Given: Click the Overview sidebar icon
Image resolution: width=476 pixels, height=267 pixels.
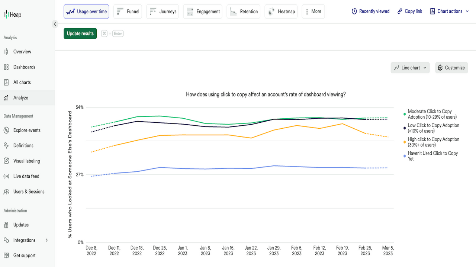Looking at the screenshot, I should pos(6,52).
